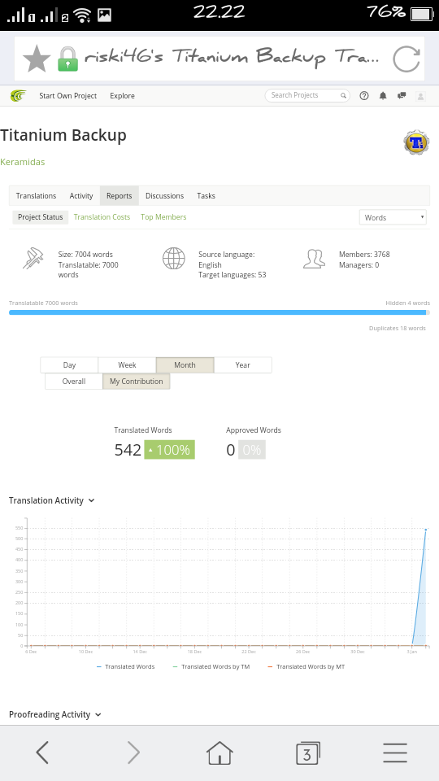Click the globe languages icon
The image size is (439, 781).
(x=174, y=259)
